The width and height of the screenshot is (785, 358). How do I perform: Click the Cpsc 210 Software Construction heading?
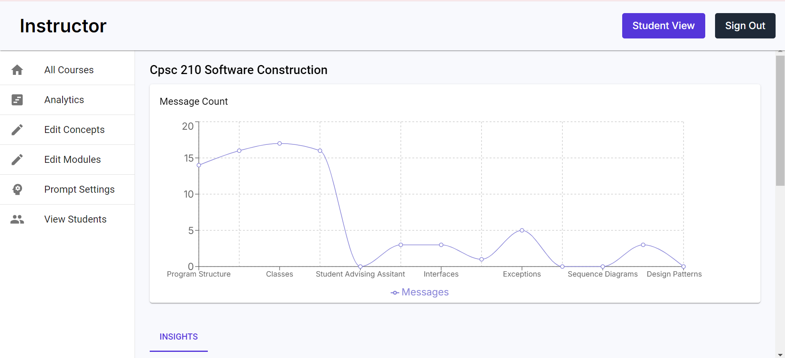(238, 70)
